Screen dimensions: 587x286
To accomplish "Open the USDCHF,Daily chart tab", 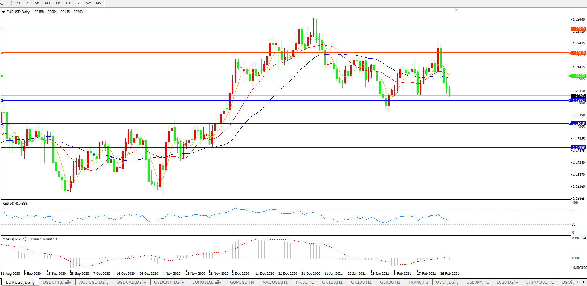I will point(57,282).
